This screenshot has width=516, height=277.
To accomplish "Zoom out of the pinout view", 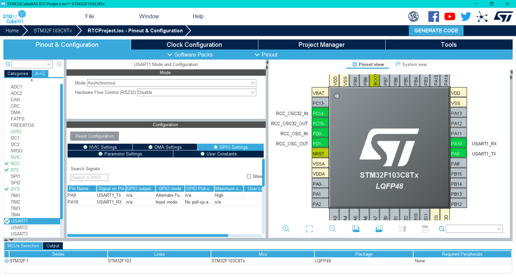I will [332, 229].
